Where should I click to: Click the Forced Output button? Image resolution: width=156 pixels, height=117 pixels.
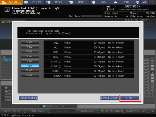[110, 98]
